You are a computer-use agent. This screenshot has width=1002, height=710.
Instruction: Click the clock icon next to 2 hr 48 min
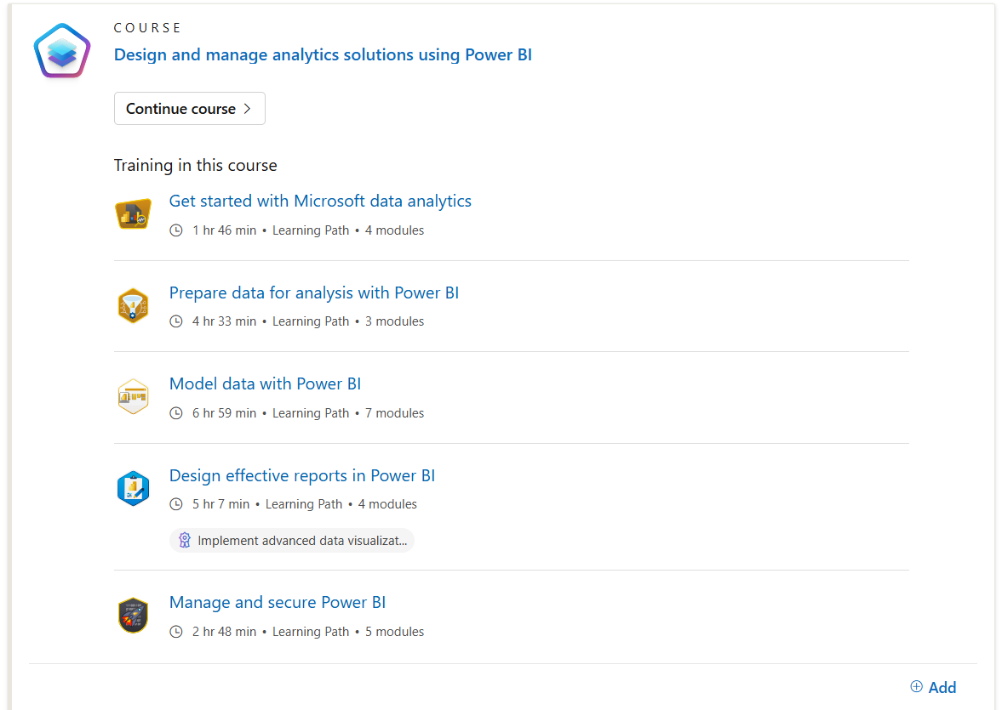click(176, 632)
